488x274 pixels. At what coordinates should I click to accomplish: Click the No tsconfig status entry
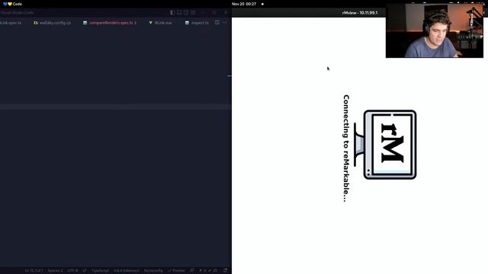pyautogui.click(x=153, y=271)
